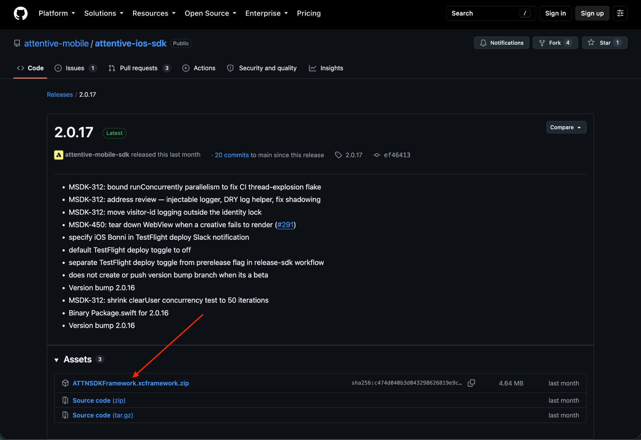Click the Public visibility label
This screenshot has height=440, width=641.
point(181,43)
